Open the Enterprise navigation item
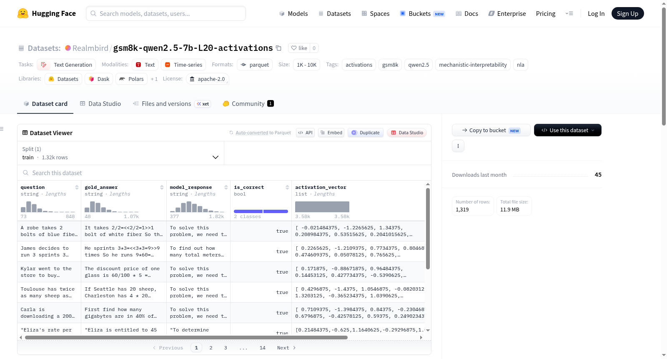 pyautogui.click(x=507, y=14)
